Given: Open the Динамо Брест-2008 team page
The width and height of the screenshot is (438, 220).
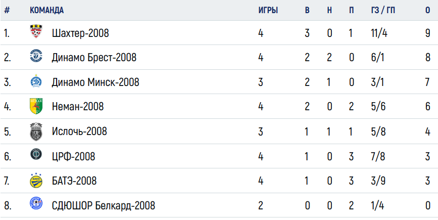Looking at the screenshot, I should pos(94,58).
